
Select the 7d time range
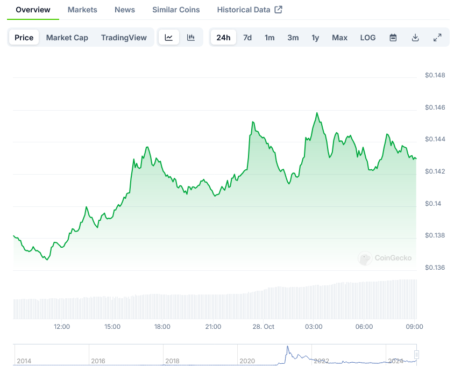247,38
